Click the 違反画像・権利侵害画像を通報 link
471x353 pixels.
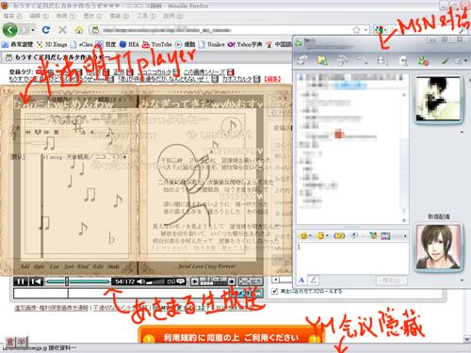click(x=52, y=308)
